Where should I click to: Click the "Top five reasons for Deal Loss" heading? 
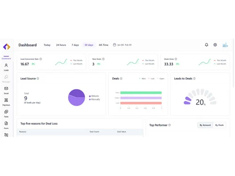[39, 123]
